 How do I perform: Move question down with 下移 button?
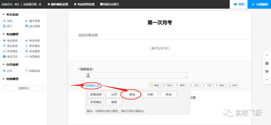207,85
